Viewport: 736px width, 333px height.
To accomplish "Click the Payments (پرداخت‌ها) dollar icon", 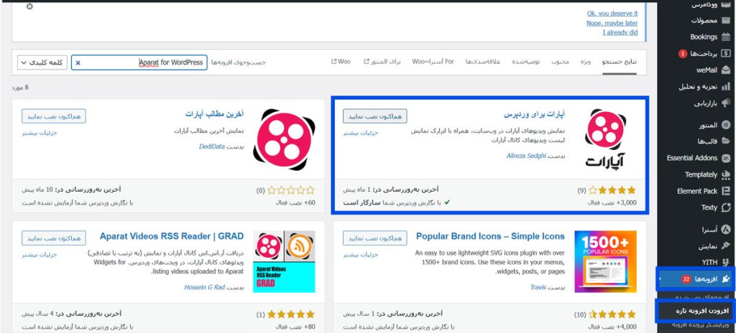I will pos(725,54).
